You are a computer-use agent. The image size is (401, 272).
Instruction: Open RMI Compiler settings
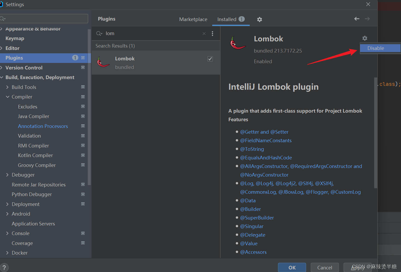[33, 146]
